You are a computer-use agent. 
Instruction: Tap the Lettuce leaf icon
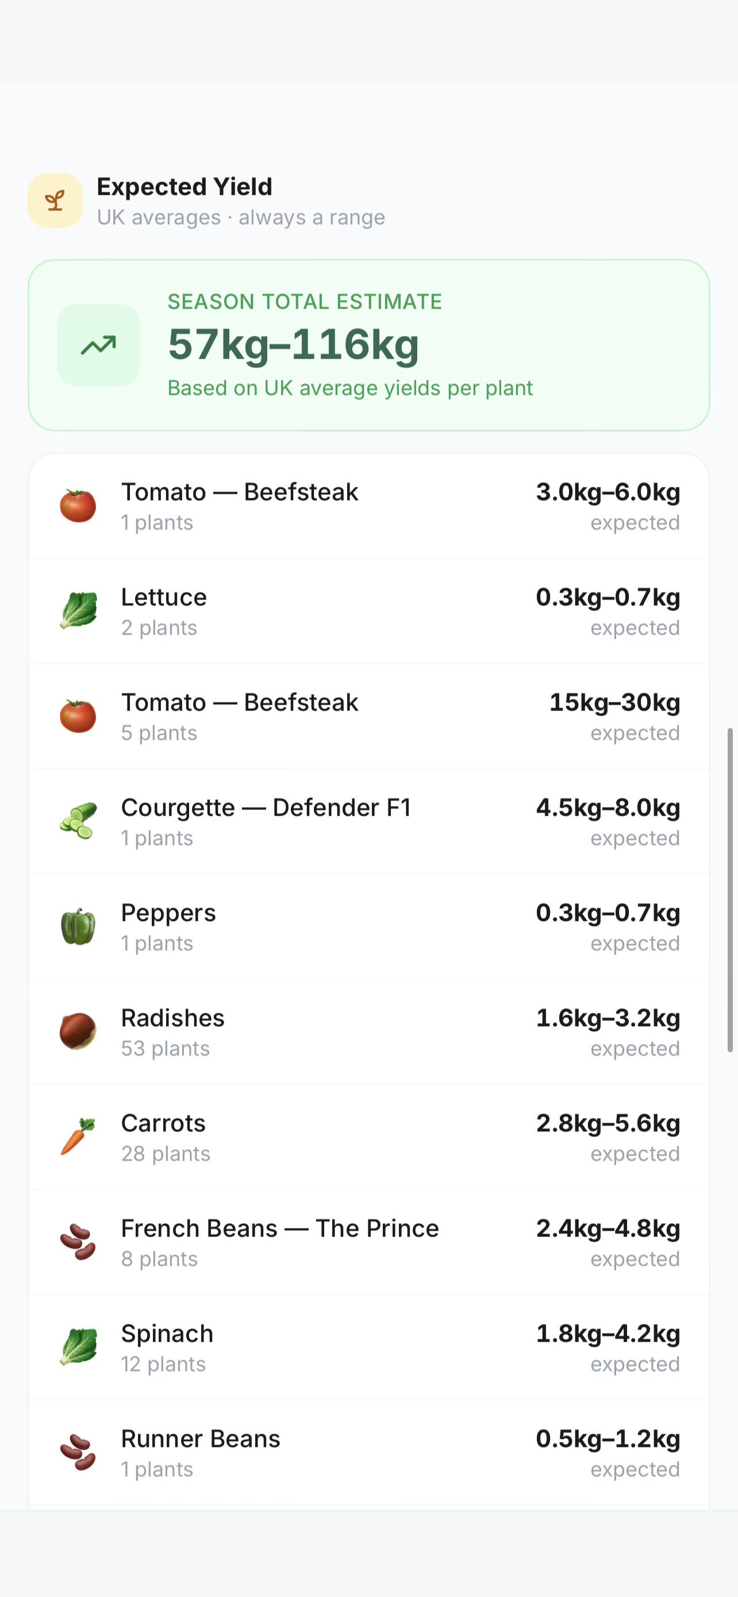click(x=78, y=611)
